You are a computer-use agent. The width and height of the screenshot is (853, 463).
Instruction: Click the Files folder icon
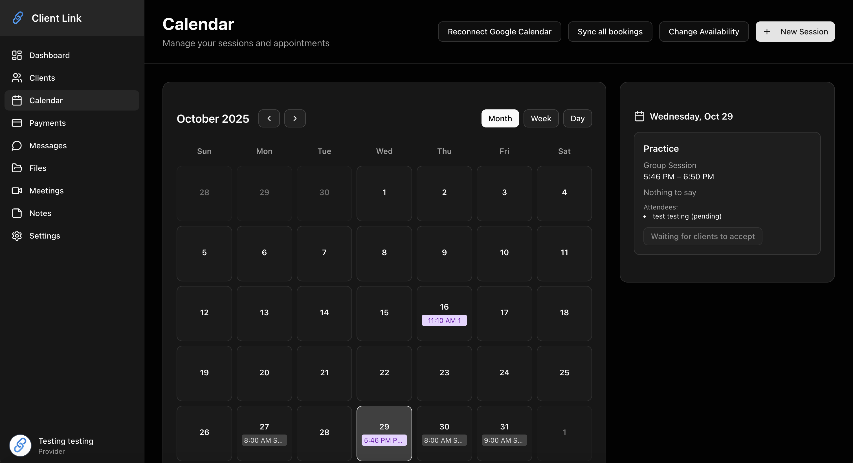(17, 168)
